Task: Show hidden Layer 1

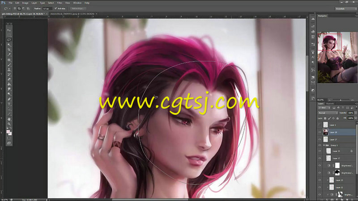Action: click(x=320, y=125)
